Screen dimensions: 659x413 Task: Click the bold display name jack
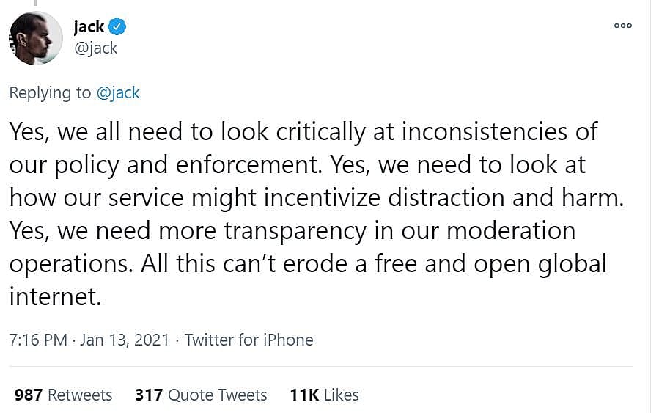[x=89, y=28]
